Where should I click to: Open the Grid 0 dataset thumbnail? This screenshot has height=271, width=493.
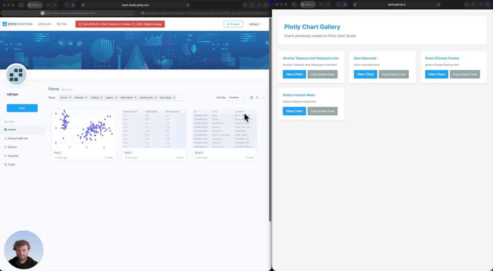[x=224, y=129]
